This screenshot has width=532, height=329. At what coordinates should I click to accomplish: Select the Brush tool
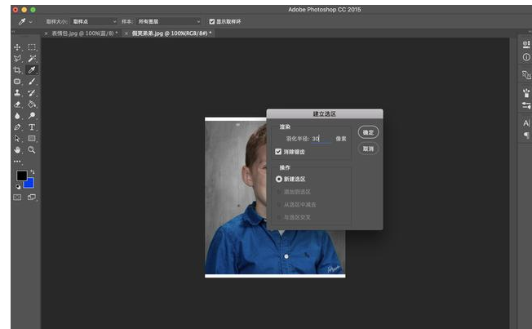[x=32, y=82]
